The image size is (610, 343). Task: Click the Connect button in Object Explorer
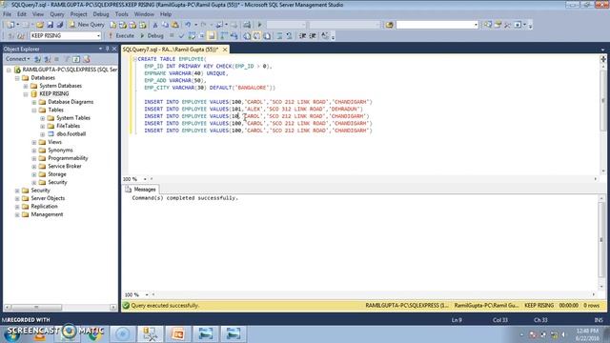coord(17,59)
